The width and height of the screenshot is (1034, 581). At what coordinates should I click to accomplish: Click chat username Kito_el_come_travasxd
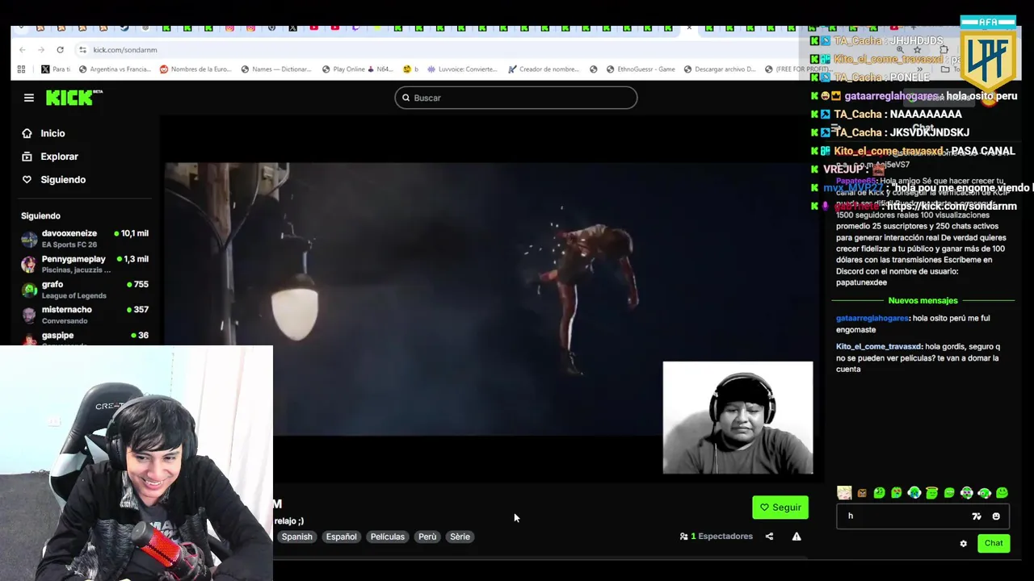[x=879, y=346]
